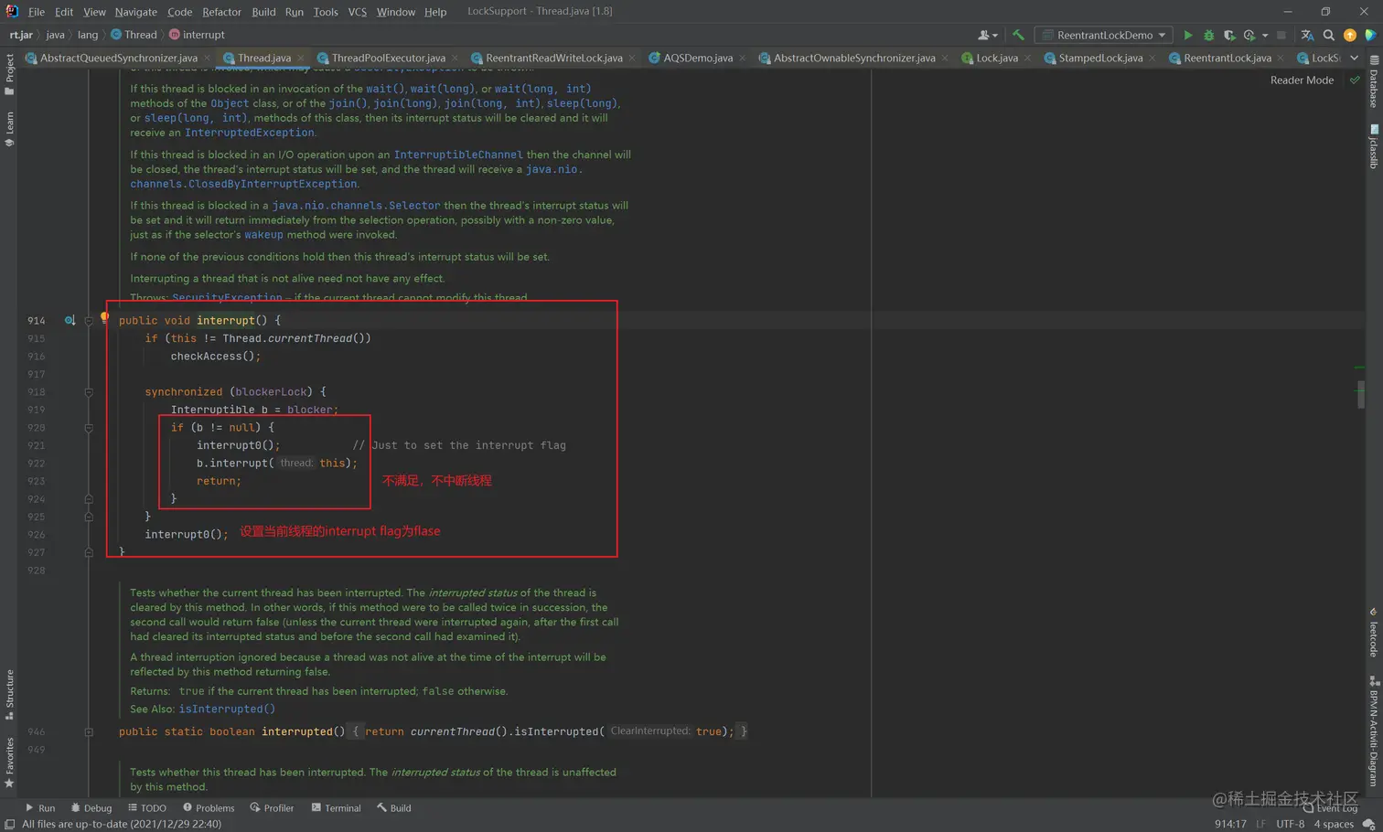Click the green inspection checkmark icon

click(1355, 80)
